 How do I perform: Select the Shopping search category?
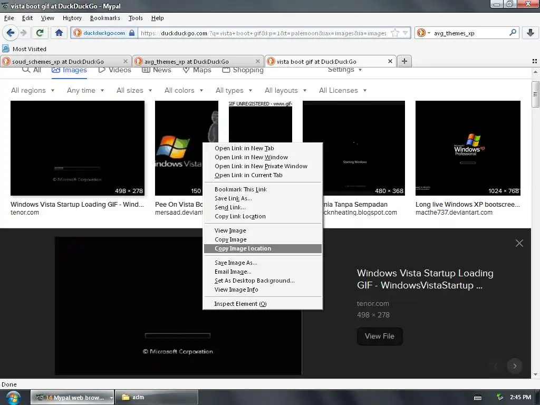click(x=243, y=70)
